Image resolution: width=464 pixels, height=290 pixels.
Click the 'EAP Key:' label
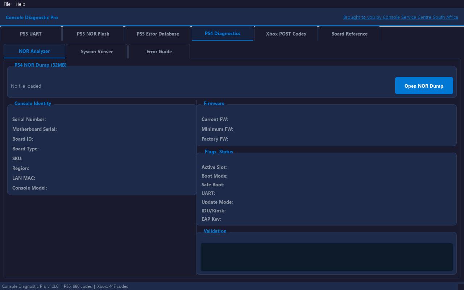(x=211, y=219)
